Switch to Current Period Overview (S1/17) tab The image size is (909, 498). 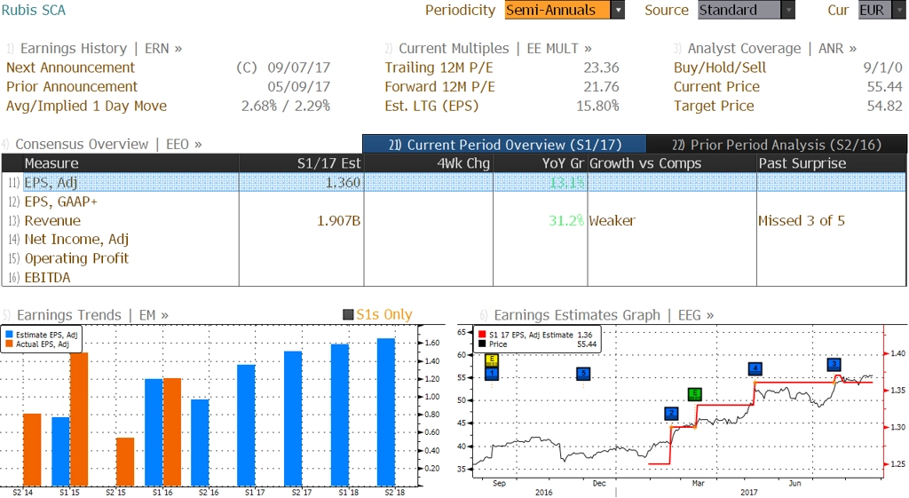point(504,145)
